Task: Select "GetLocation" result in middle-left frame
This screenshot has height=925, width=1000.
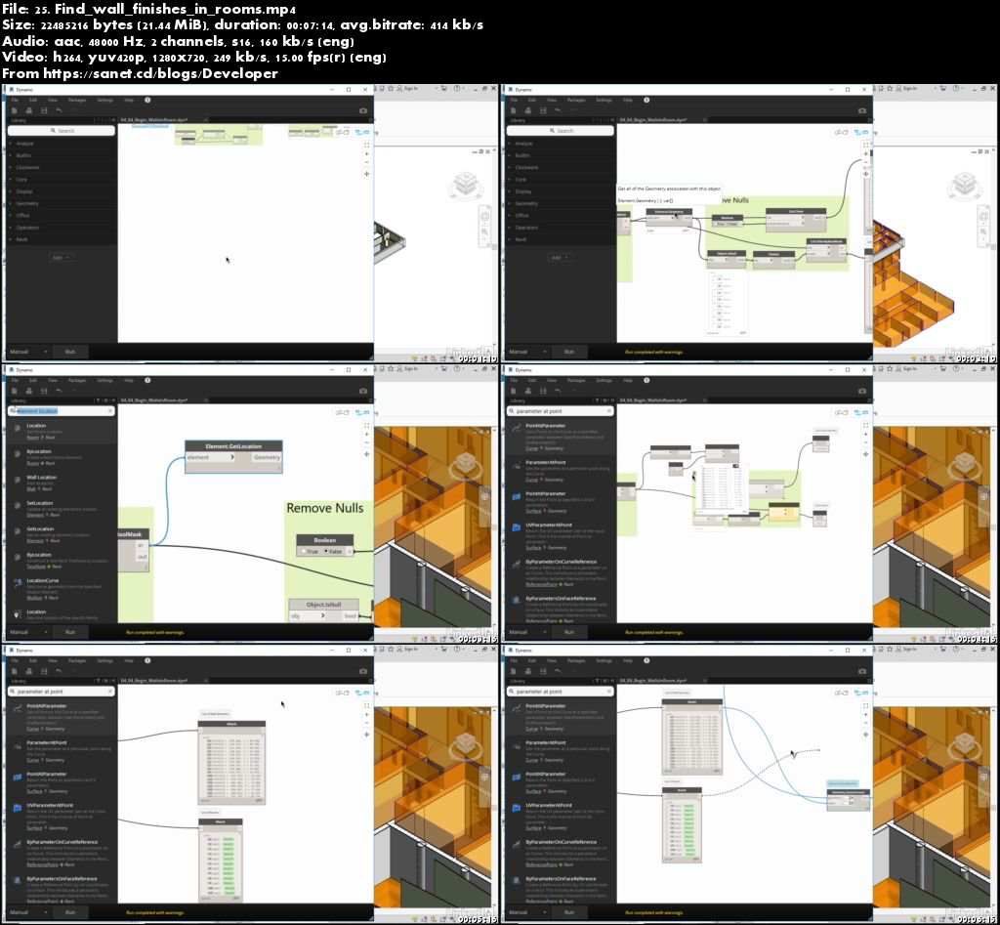Action: [x=39, y=528]
